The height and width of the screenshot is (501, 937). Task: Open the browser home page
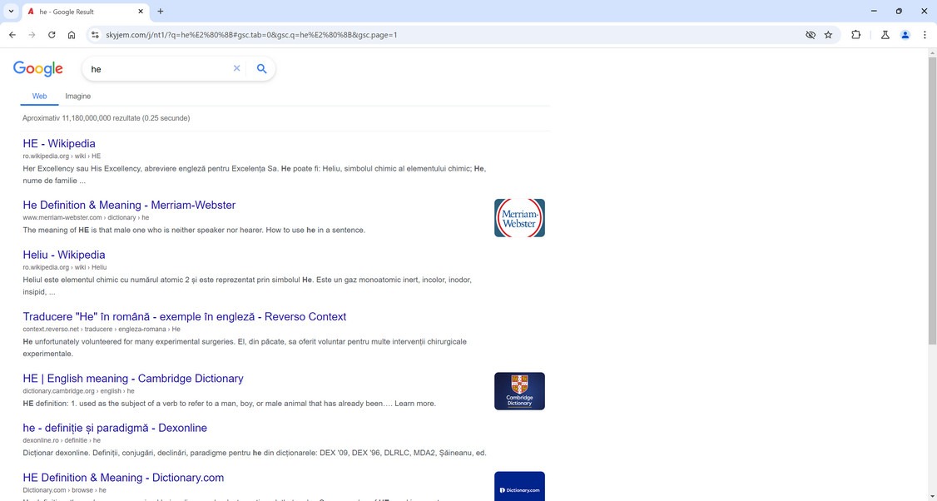tap(72, 34)
